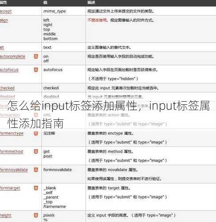The height and width of the screenshot is (222, 216).
Task: Select the mime_type value cell
Action: [x=55, y=11]
